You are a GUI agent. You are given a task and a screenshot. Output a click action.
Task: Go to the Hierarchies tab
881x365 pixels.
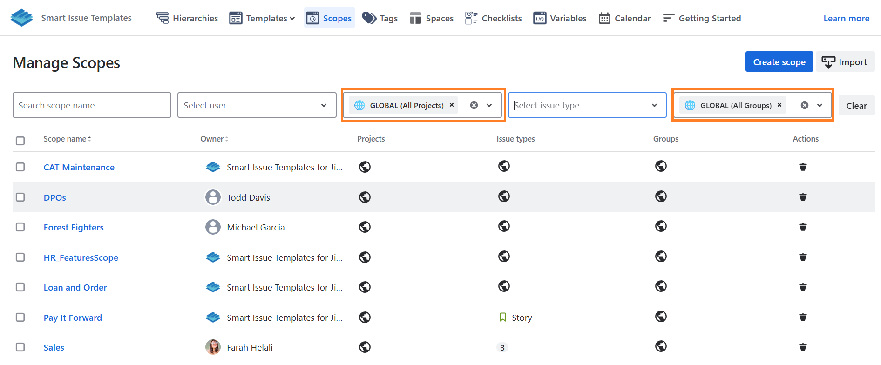click(x=187, y=18)
